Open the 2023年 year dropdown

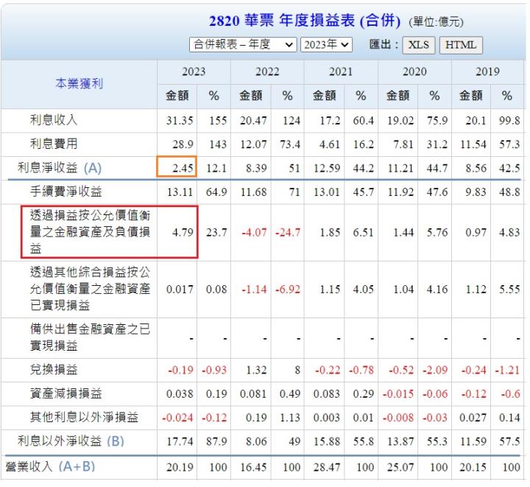(326, 45)
